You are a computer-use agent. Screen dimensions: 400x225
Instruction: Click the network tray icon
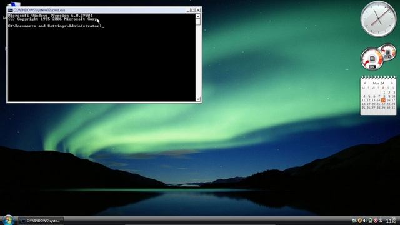354,221
